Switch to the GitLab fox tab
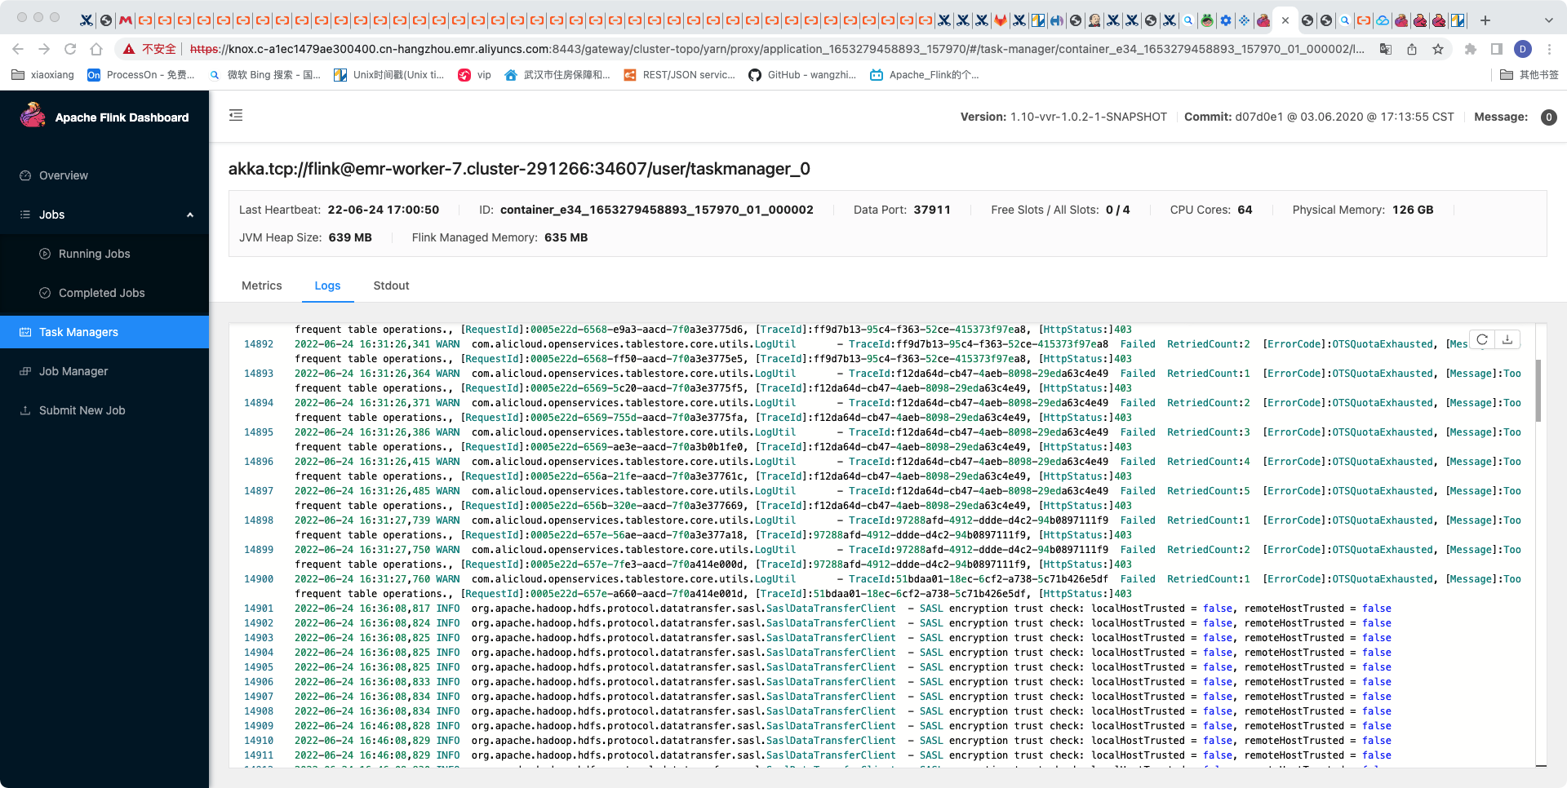 (1000, 20)
